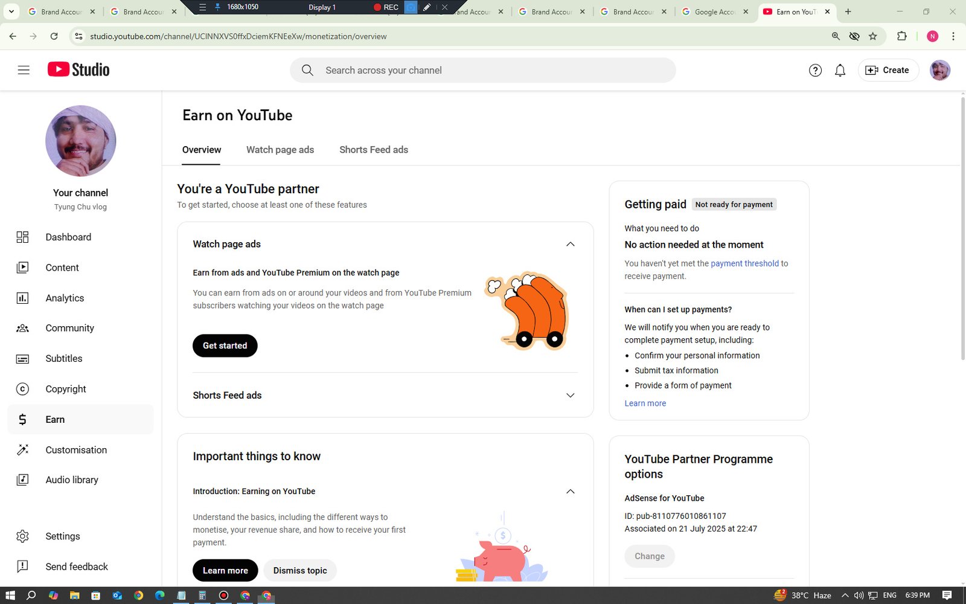Open the Help question mark icon
The image size is (966, 604).
point(815,70)
